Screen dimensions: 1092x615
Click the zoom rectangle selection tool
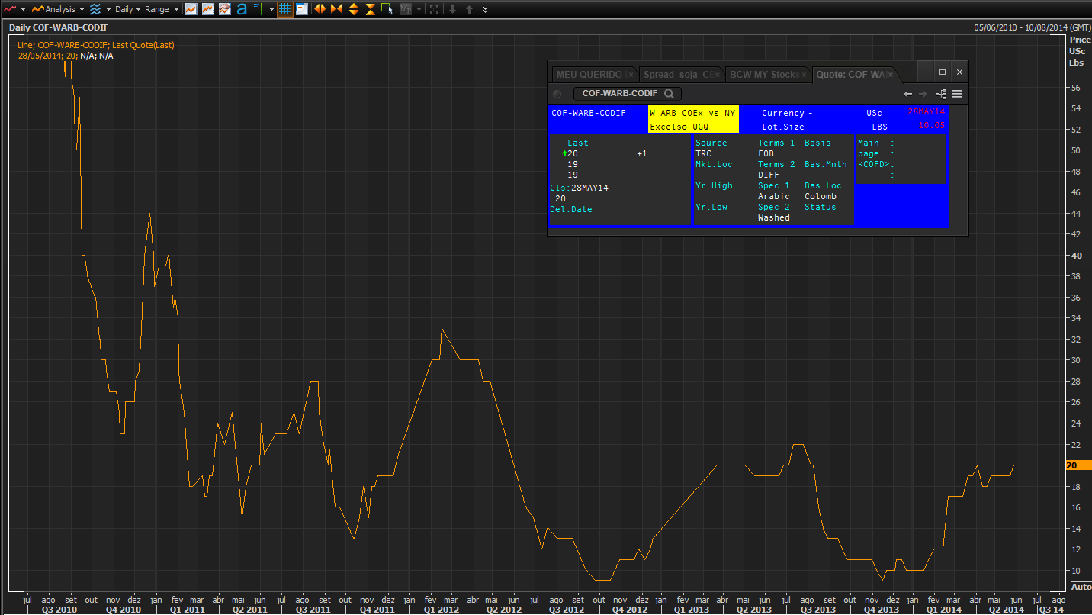coord(387,9)
